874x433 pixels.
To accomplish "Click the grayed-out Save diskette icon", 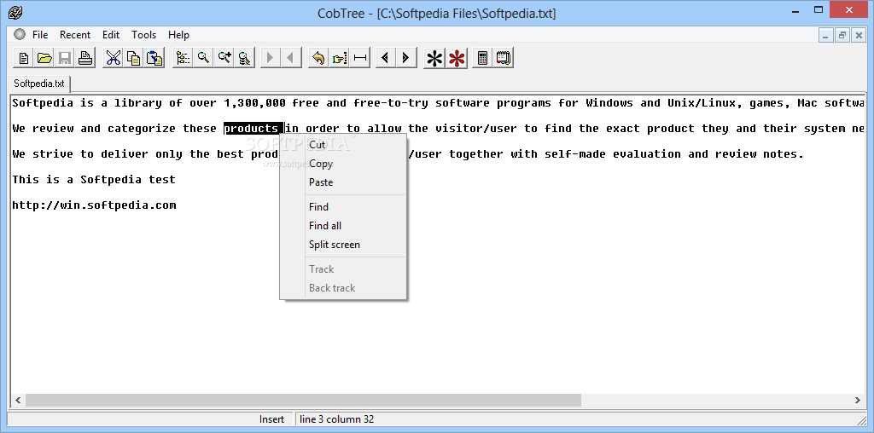I will [65, 58].
